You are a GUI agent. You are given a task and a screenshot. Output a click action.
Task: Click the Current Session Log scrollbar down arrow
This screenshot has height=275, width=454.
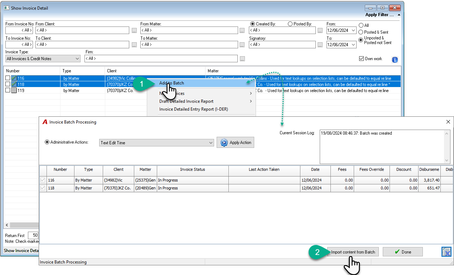tap(446, 160)
